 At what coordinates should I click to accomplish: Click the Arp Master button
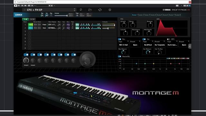click(82, 15)
